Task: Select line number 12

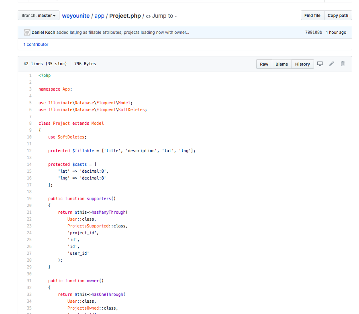Action: click(x=29, y=151)
